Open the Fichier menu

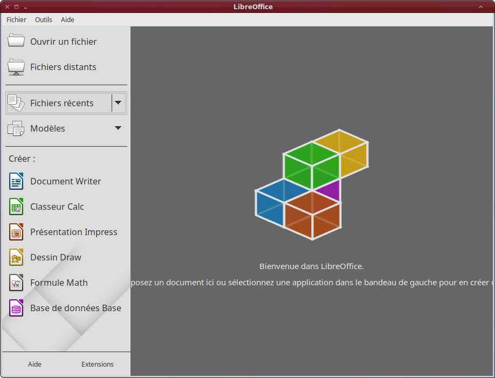click(x=16, y=19)
